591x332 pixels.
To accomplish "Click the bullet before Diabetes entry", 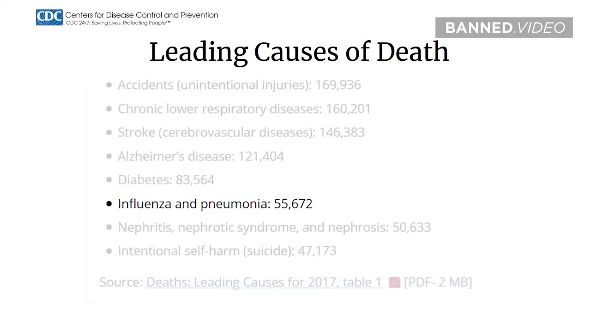I will (109, 180).
